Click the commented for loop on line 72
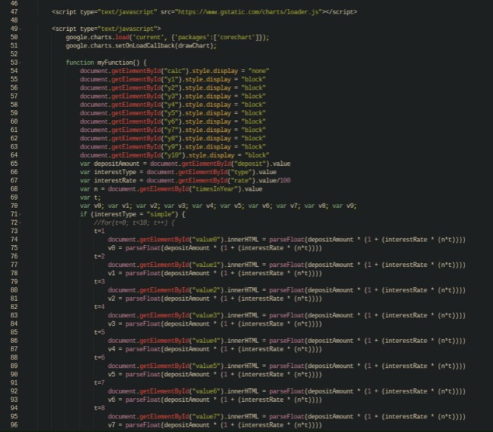Screen dimensions: 493x432 tap(134, 223)
